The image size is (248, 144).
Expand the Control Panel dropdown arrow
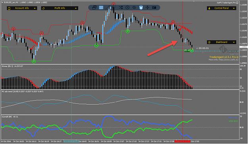tap(234, 8)
